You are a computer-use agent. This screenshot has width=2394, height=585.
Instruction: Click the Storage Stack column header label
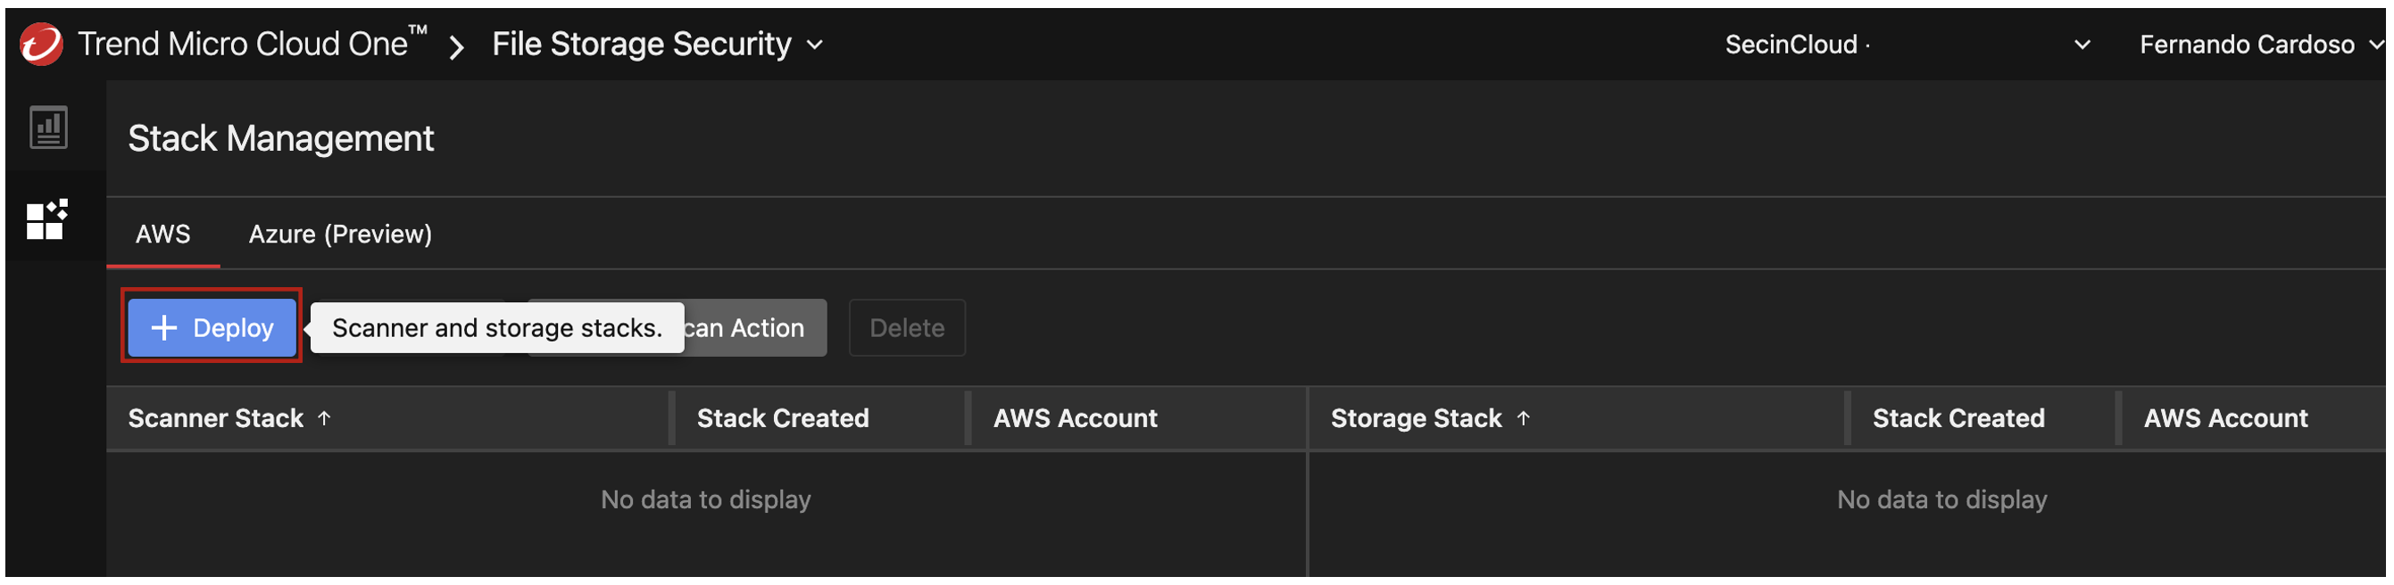click(x=1416, y=419)
